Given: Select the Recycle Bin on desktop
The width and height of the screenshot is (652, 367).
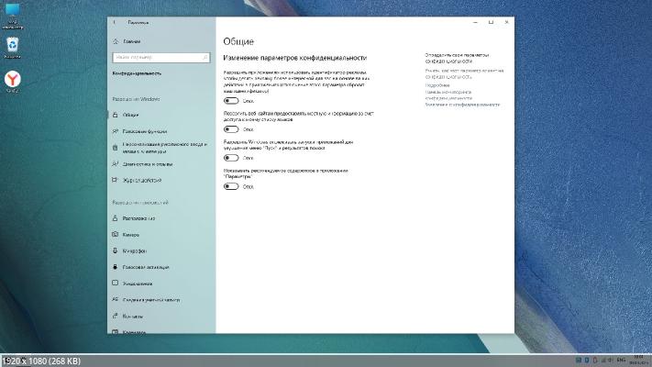Looking at the screenshot, I should (x=14, y=45).
